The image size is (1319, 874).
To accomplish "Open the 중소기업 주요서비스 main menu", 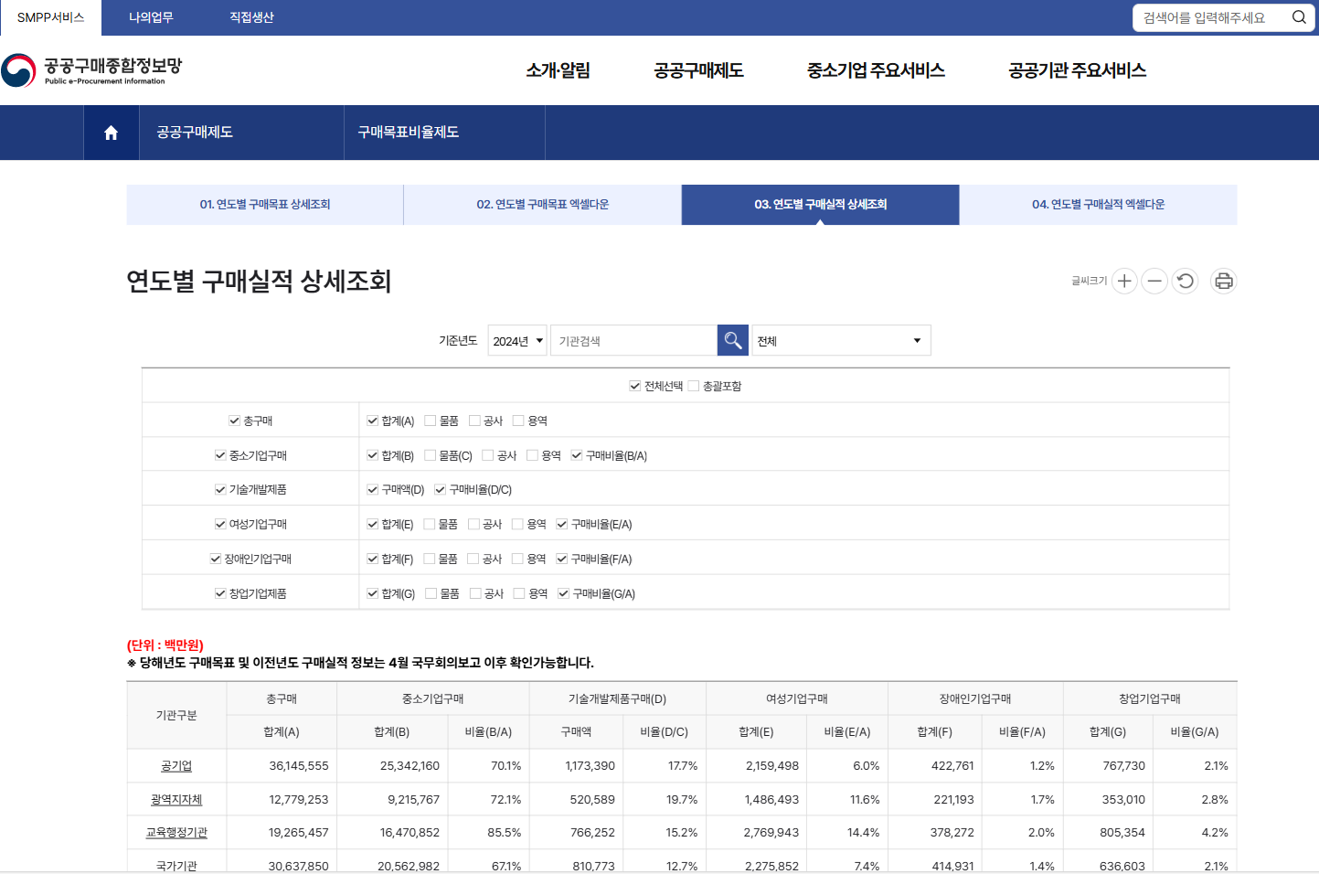I will pos(876,70).
